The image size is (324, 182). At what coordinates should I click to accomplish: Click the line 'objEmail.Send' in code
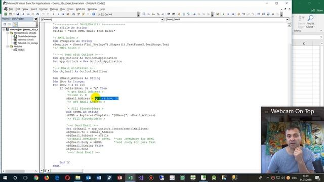[77, 149]
